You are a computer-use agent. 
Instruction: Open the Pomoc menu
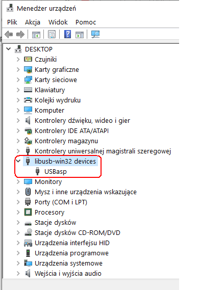86,22
